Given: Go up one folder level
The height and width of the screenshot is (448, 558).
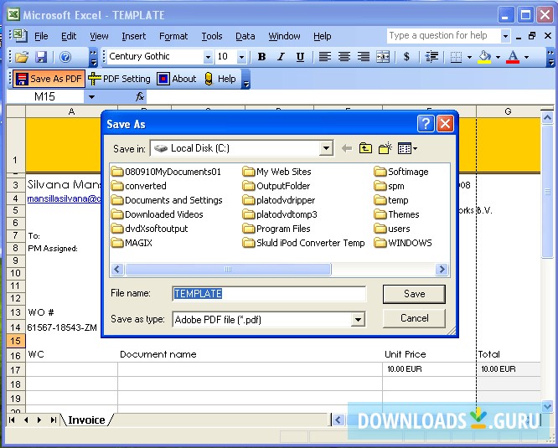Looking at the screenshot, I should (365, 148).
